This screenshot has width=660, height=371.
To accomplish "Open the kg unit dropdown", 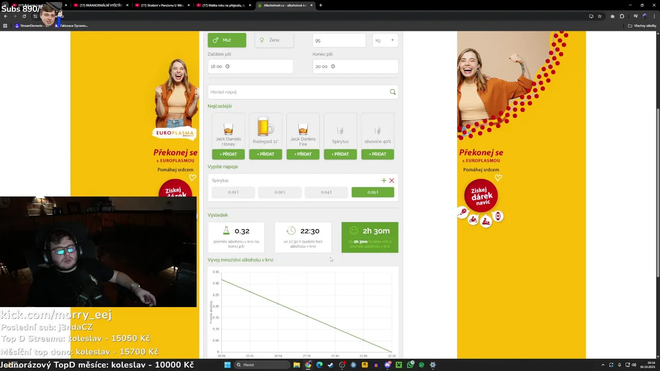I will click(385, 40).
